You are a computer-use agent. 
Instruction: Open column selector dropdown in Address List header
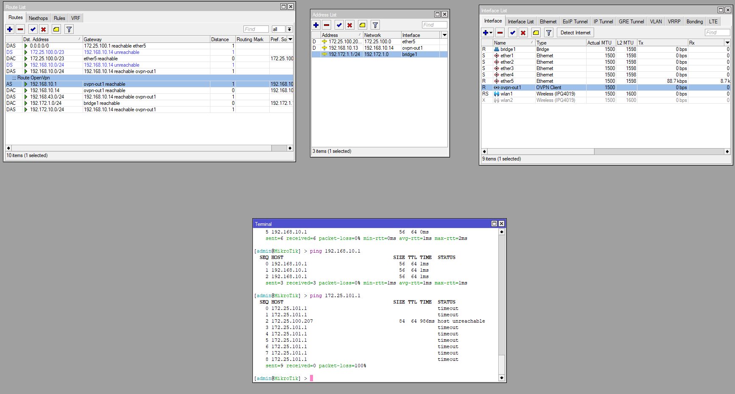[444, 35]
